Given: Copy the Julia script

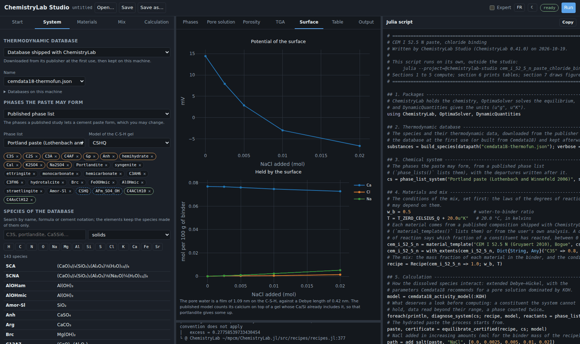Looking at the screenshot, I should pos(568,22).
